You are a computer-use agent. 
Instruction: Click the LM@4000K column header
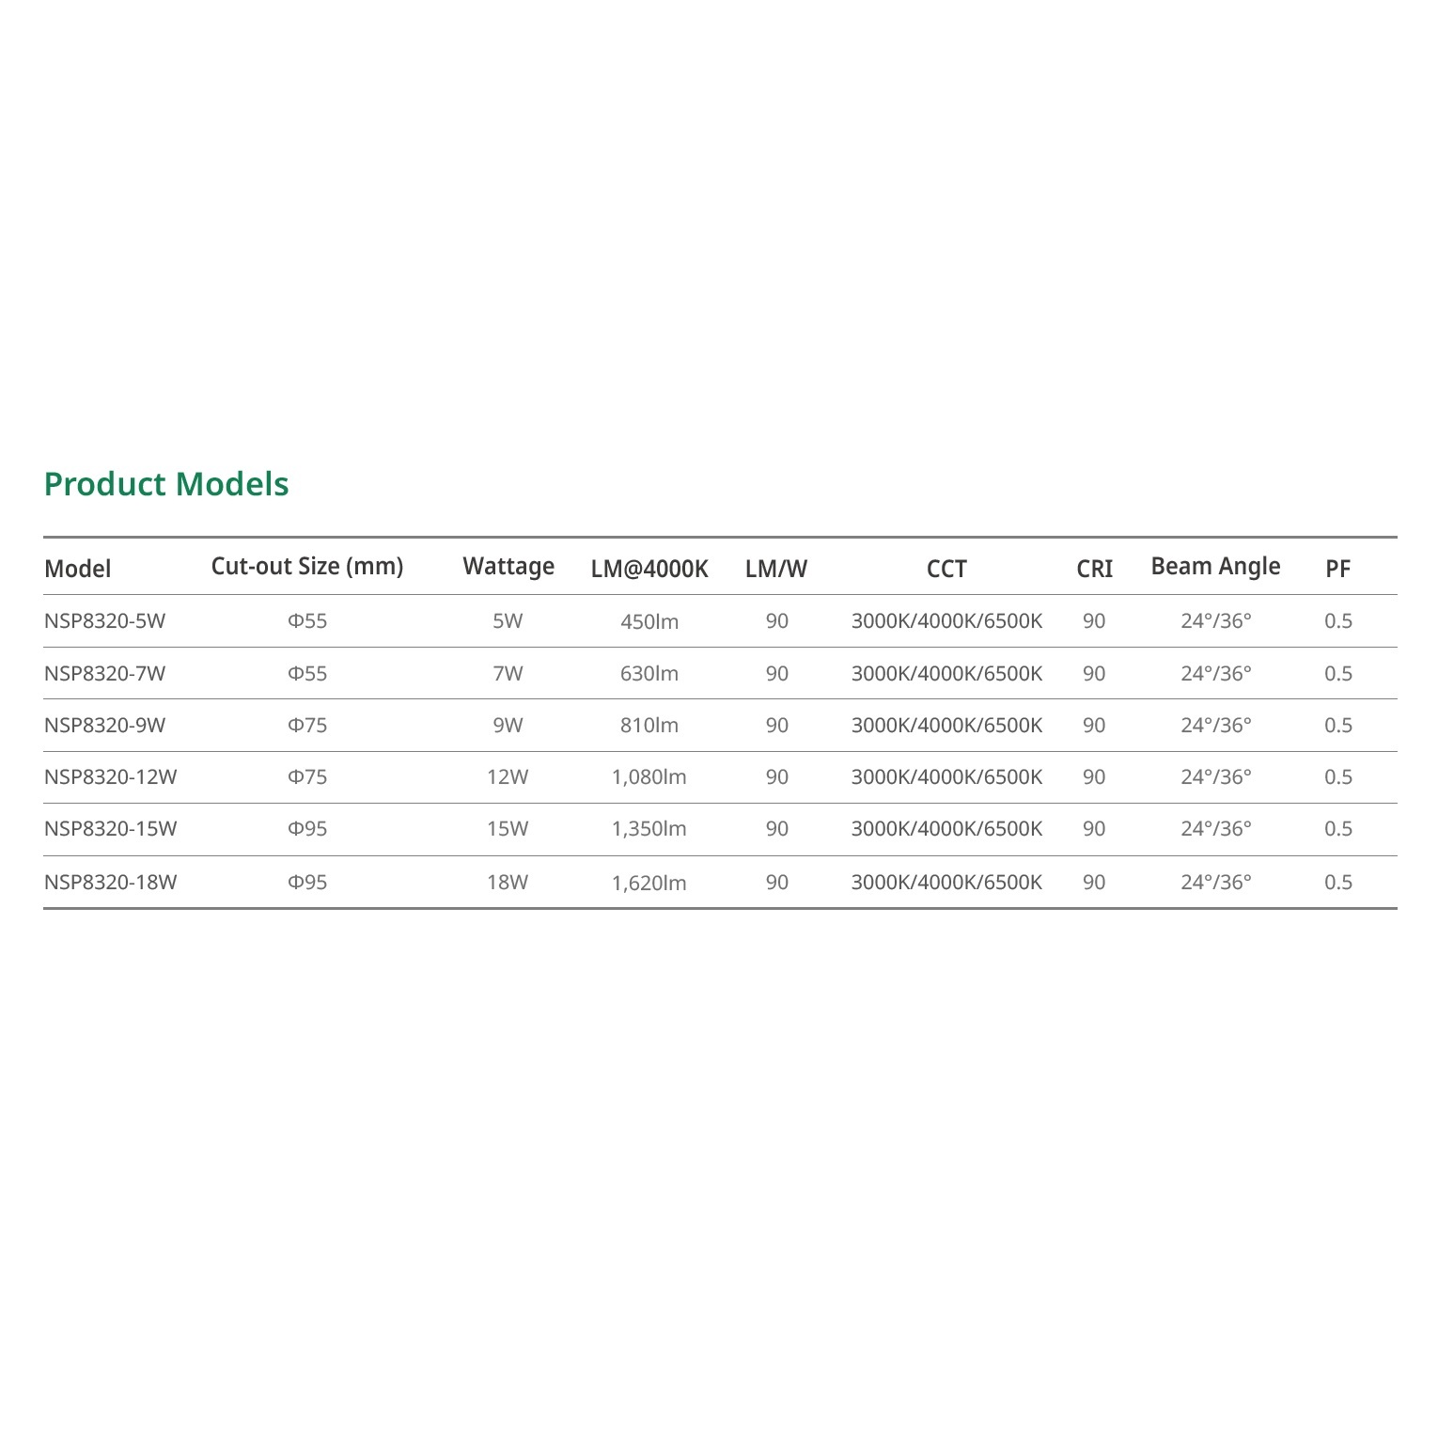pos(649,569)
